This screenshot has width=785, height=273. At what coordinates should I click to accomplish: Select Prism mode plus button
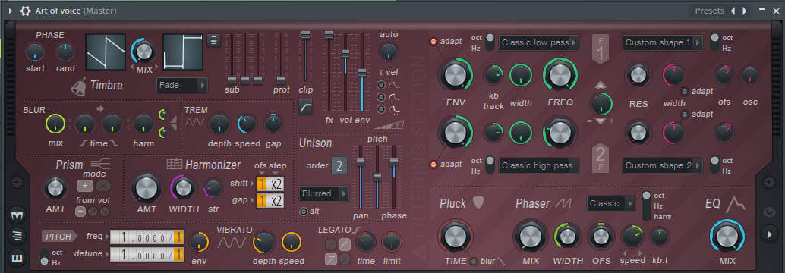[84, 186]
